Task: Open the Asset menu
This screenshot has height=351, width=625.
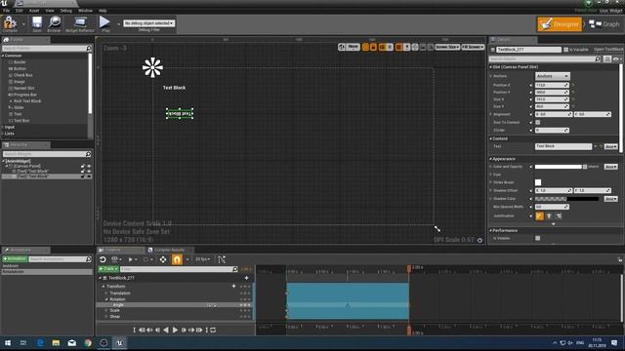Action: [x=34, y=11]
